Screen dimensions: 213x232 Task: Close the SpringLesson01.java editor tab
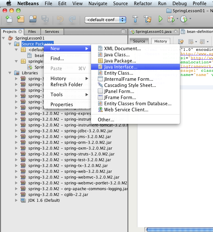click(176, 31)
